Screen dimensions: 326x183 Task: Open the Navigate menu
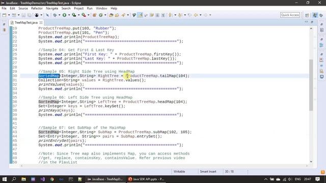pos(52,8)
